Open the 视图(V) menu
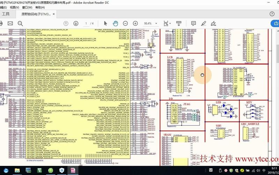 [x=14, y=7]
